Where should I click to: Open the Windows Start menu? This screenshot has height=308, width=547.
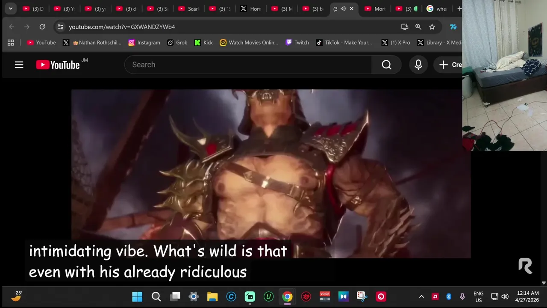pyautogui.click(x=137, y=296)
